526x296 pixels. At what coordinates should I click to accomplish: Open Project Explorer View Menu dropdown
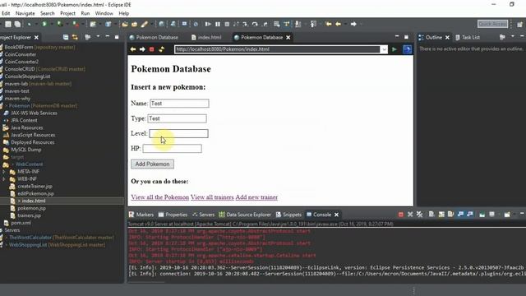click(98, 36)
